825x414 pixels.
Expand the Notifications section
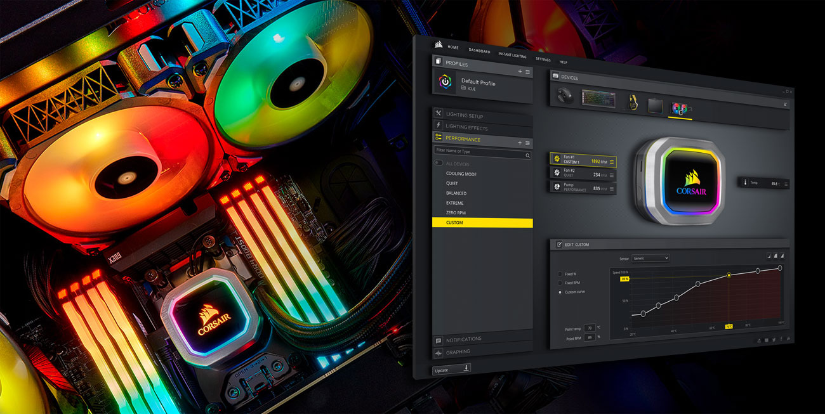[x=482, y=339]
